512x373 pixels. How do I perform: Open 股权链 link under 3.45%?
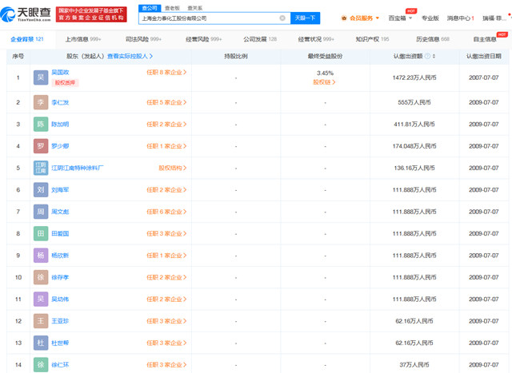[x=324, y=82]
